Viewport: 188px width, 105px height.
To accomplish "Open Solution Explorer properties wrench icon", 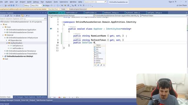I will point(27,16).
